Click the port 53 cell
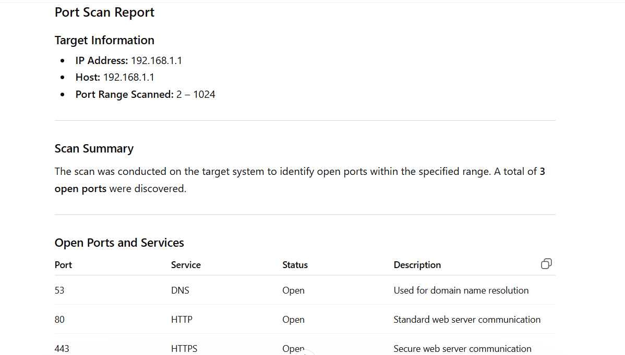The image size is (625, 355). click(59, 290)
